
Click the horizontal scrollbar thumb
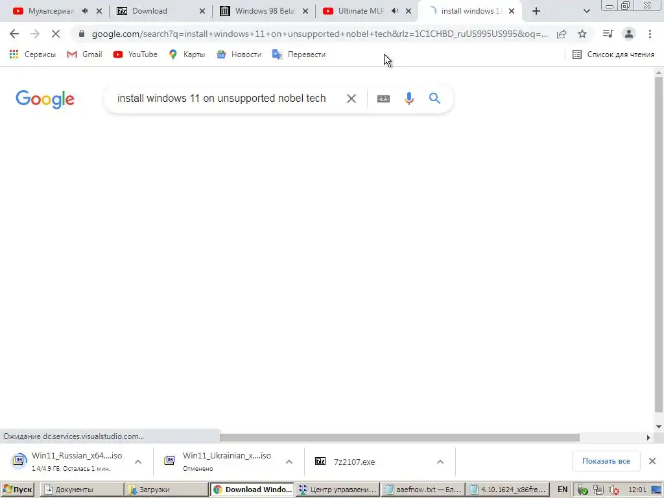tap(399, 437)
